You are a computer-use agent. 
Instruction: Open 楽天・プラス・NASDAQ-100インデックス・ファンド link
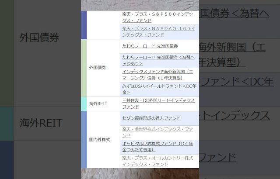click(x=158, y=32)
